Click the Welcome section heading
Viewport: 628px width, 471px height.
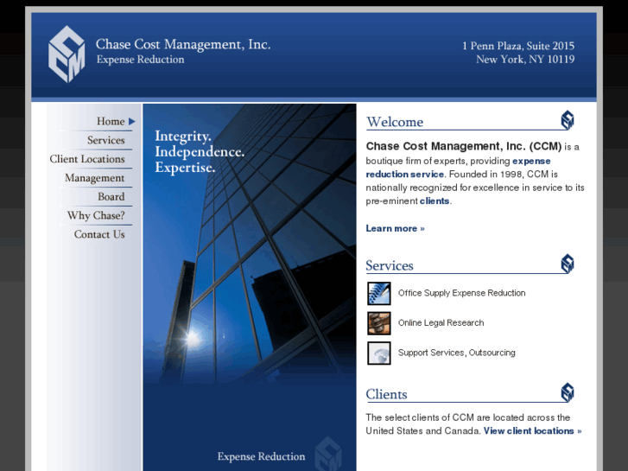tap(395, 122)
